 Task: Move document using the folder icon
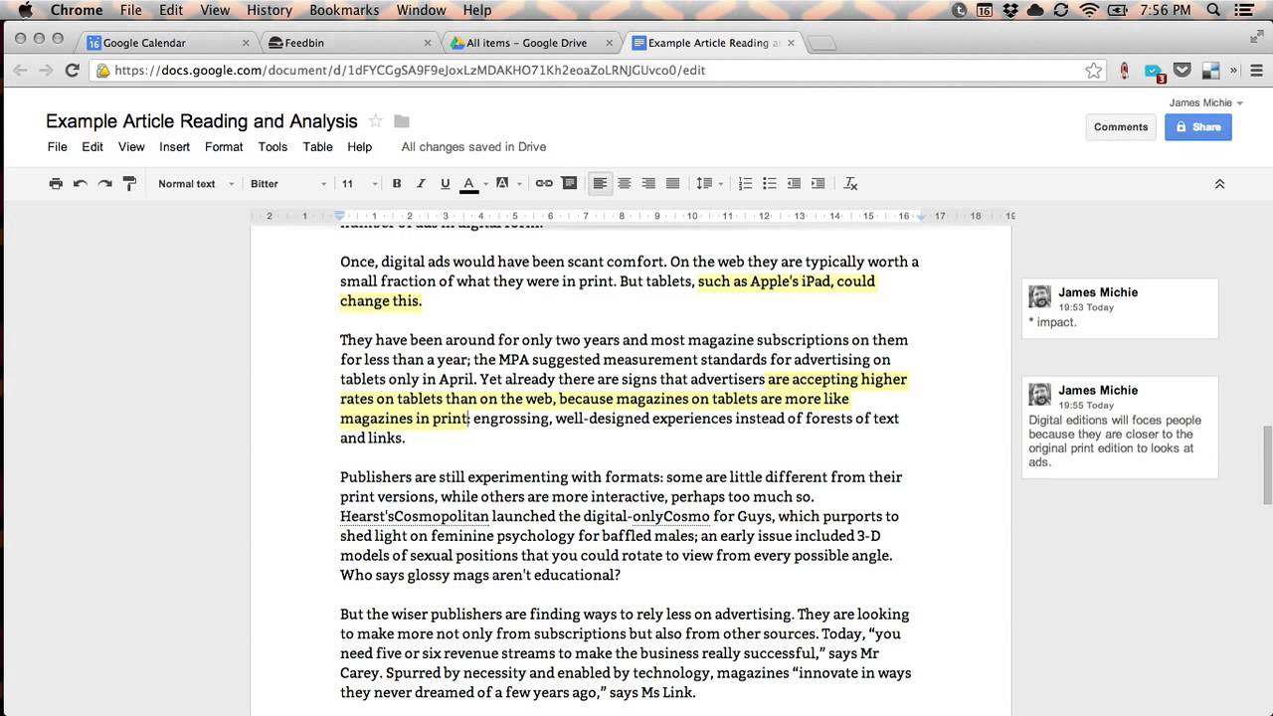coord(401,121)
